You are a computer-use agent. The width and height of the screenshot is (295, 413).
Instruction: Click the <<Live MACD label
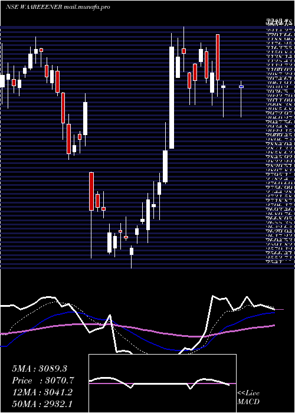coord(248,398)
